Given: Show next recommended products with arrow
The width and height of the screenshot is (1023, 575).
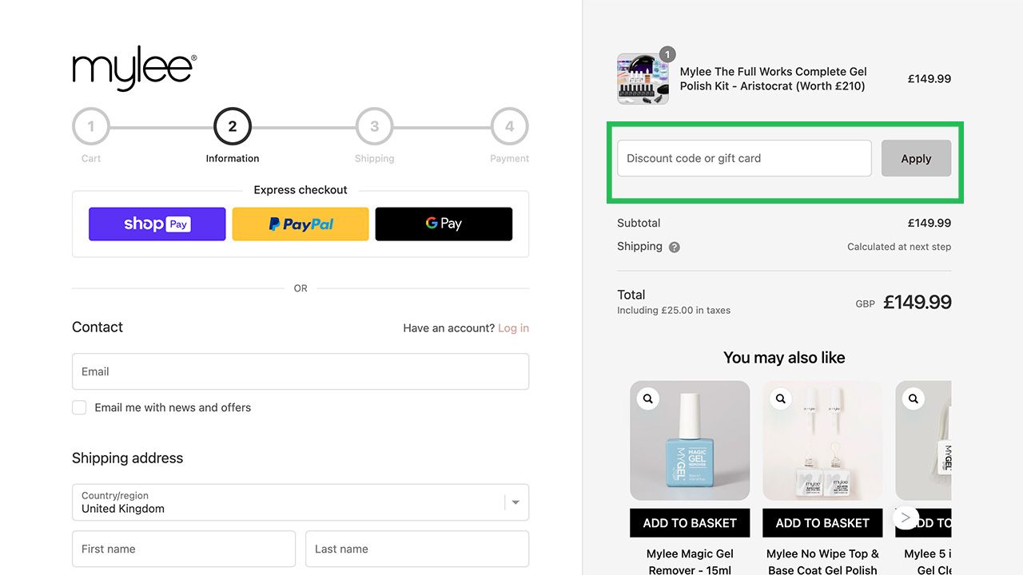Looking at the screenshot, I should click(905, 517).
